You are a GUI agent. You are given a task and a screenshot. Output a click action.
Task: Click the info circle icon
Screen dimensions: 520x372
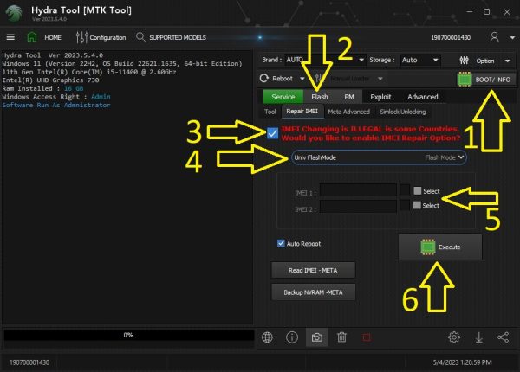[292, 337]
